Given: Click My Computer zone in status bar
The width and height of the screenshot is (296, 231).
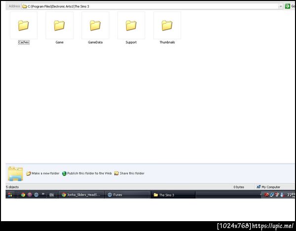Looking at the screenshot, I should coord(268,187).
